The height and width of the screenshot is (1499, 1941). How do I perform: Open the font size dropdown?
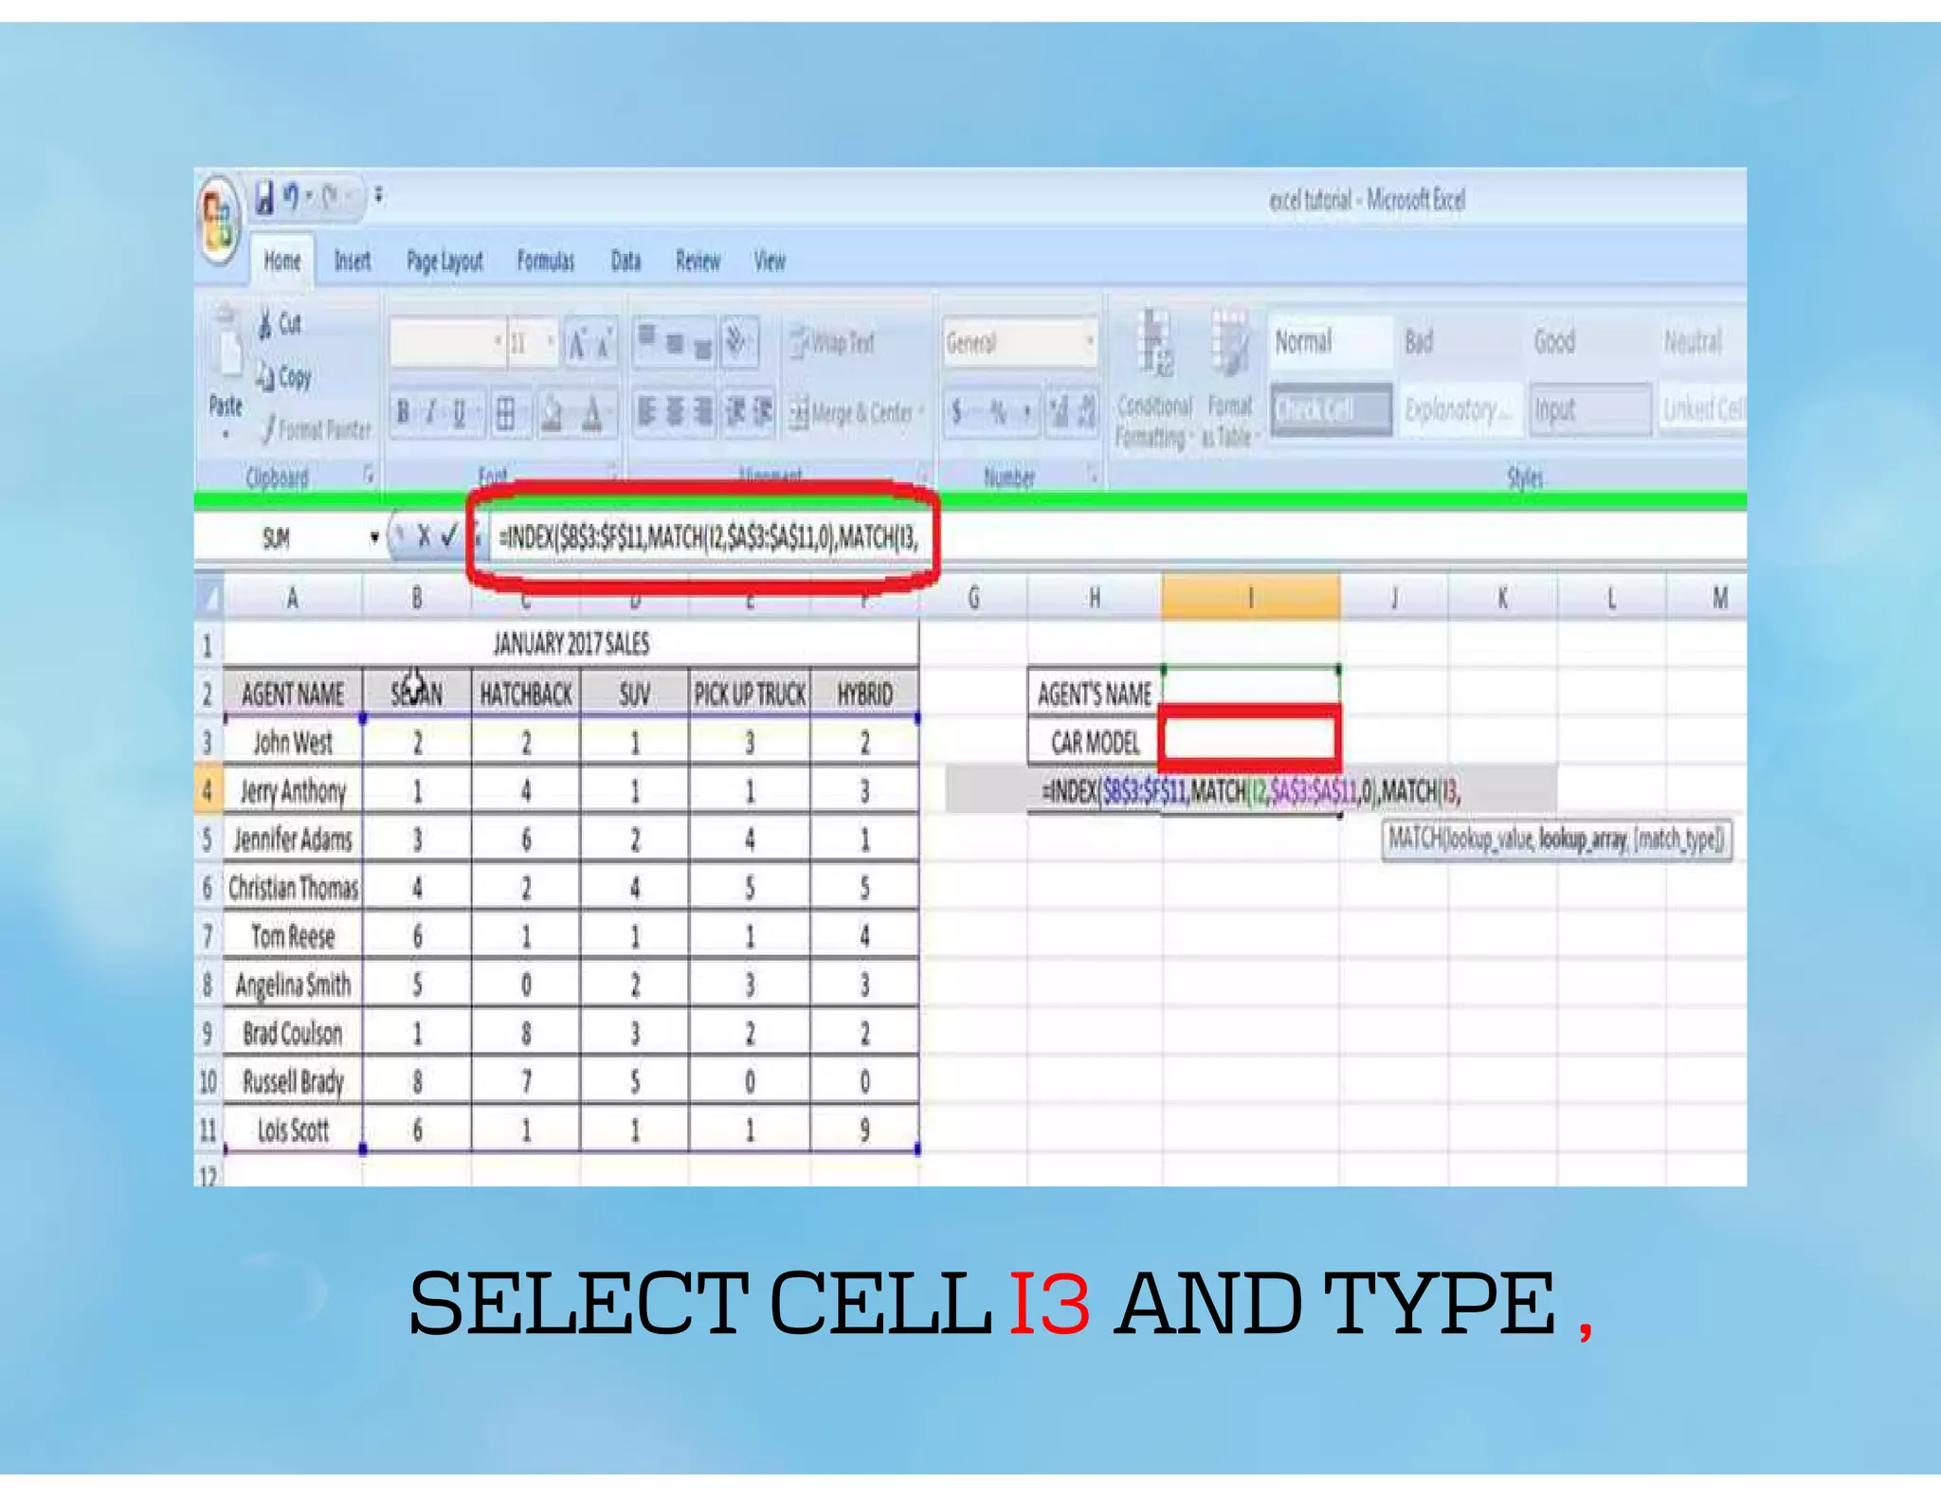click(551, 342)
